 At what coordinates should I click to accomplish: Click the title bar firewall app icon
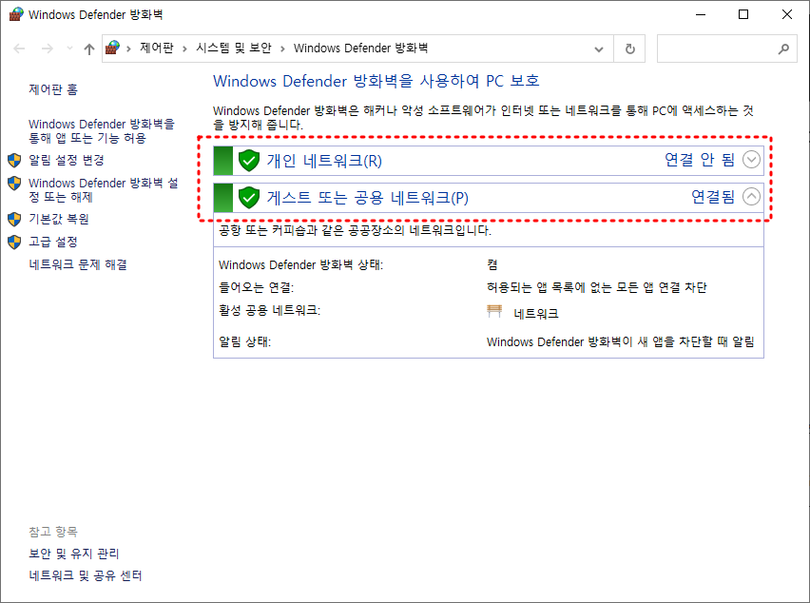pyautogui.click(x=16, y=14)
